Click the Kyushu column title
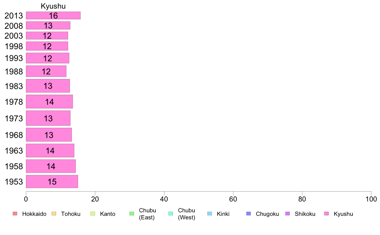This screenshot has height=235, width=380. coord(53,6)
